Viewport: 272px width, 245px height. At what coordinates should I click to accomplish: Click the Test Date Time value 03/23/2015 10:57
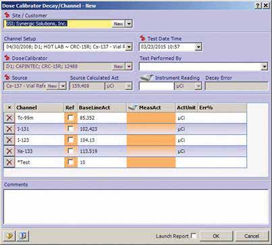(160, 47)
